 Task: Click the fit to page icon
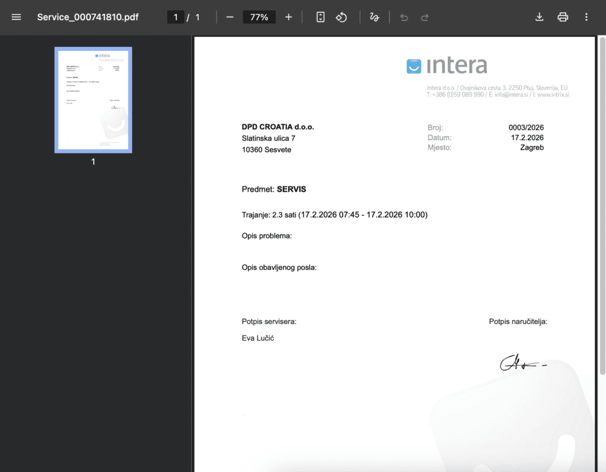[x=320, y=17]
